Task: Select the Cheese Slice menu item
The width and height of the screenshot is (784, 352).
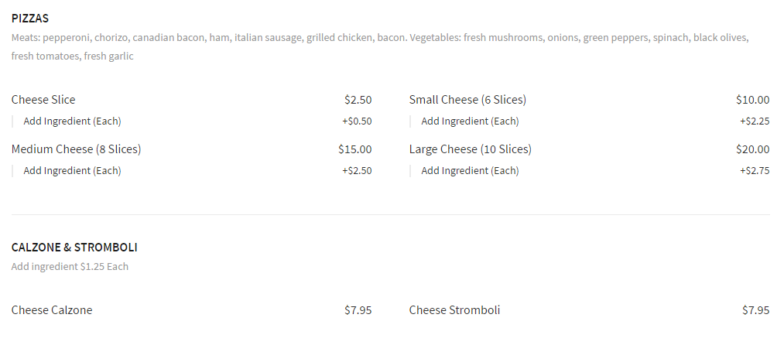Action: (x=43, y=100)
